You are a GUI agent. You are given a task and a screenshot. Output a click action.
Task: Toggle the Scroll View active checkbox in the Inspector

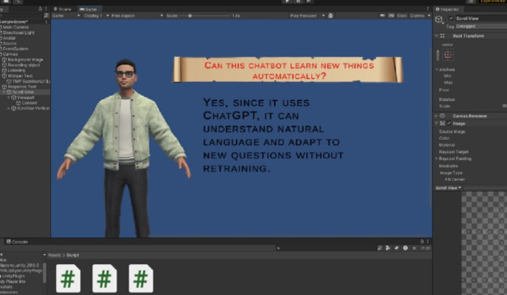(x=451, y=18)
